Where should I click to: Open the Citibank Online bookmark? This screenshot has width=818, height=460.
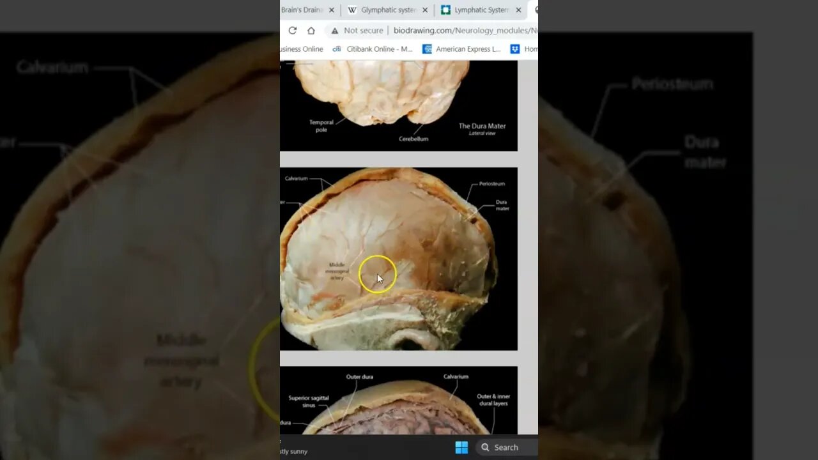(373, 49)
